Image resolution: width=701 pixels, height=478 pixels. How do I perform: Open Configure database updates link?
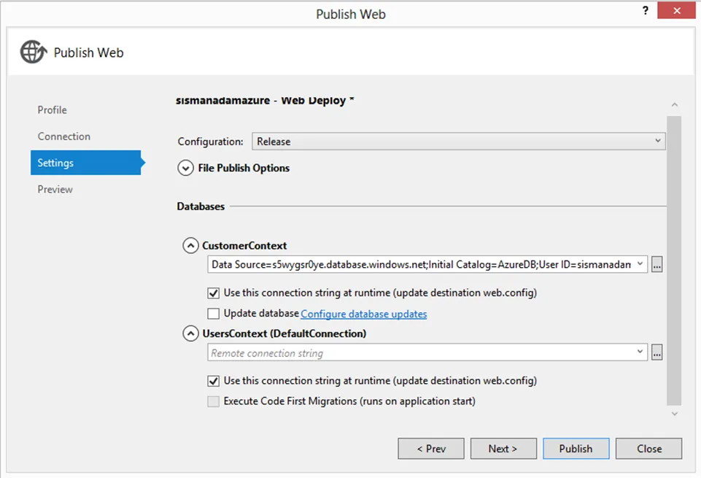(x=364, y=314)
